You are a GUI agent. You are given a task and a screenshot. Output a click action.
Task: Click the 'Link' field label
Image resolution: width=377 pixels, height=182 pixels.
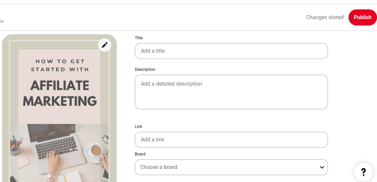(139, 127)
